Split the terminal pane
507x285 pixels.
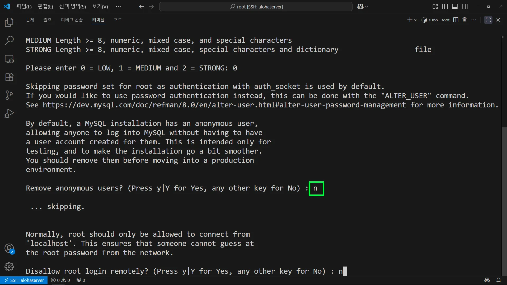coord(456,20)
